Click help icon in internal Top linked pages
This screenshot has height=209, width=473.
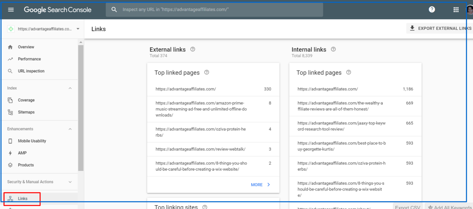tap(348, 72)
